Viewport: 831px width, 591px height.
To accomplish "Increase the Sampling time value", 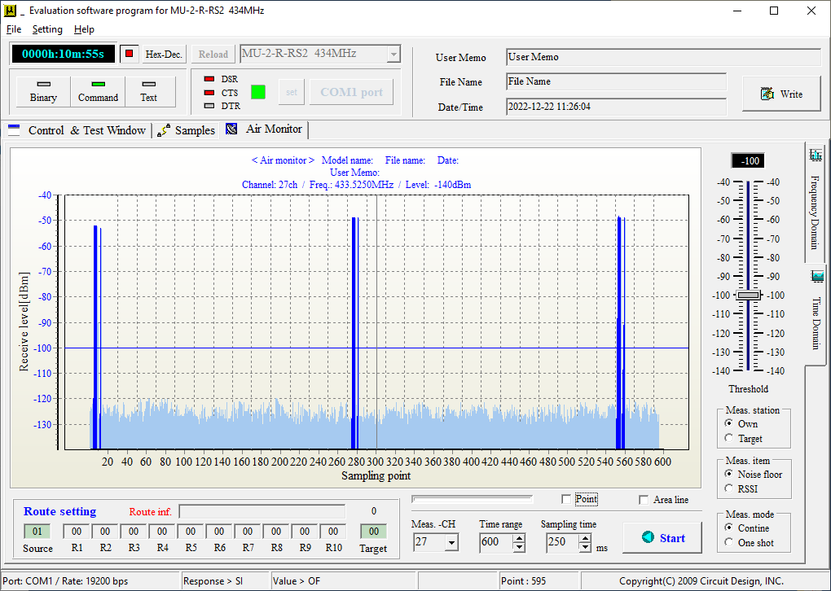I will [x=585, y=537].
